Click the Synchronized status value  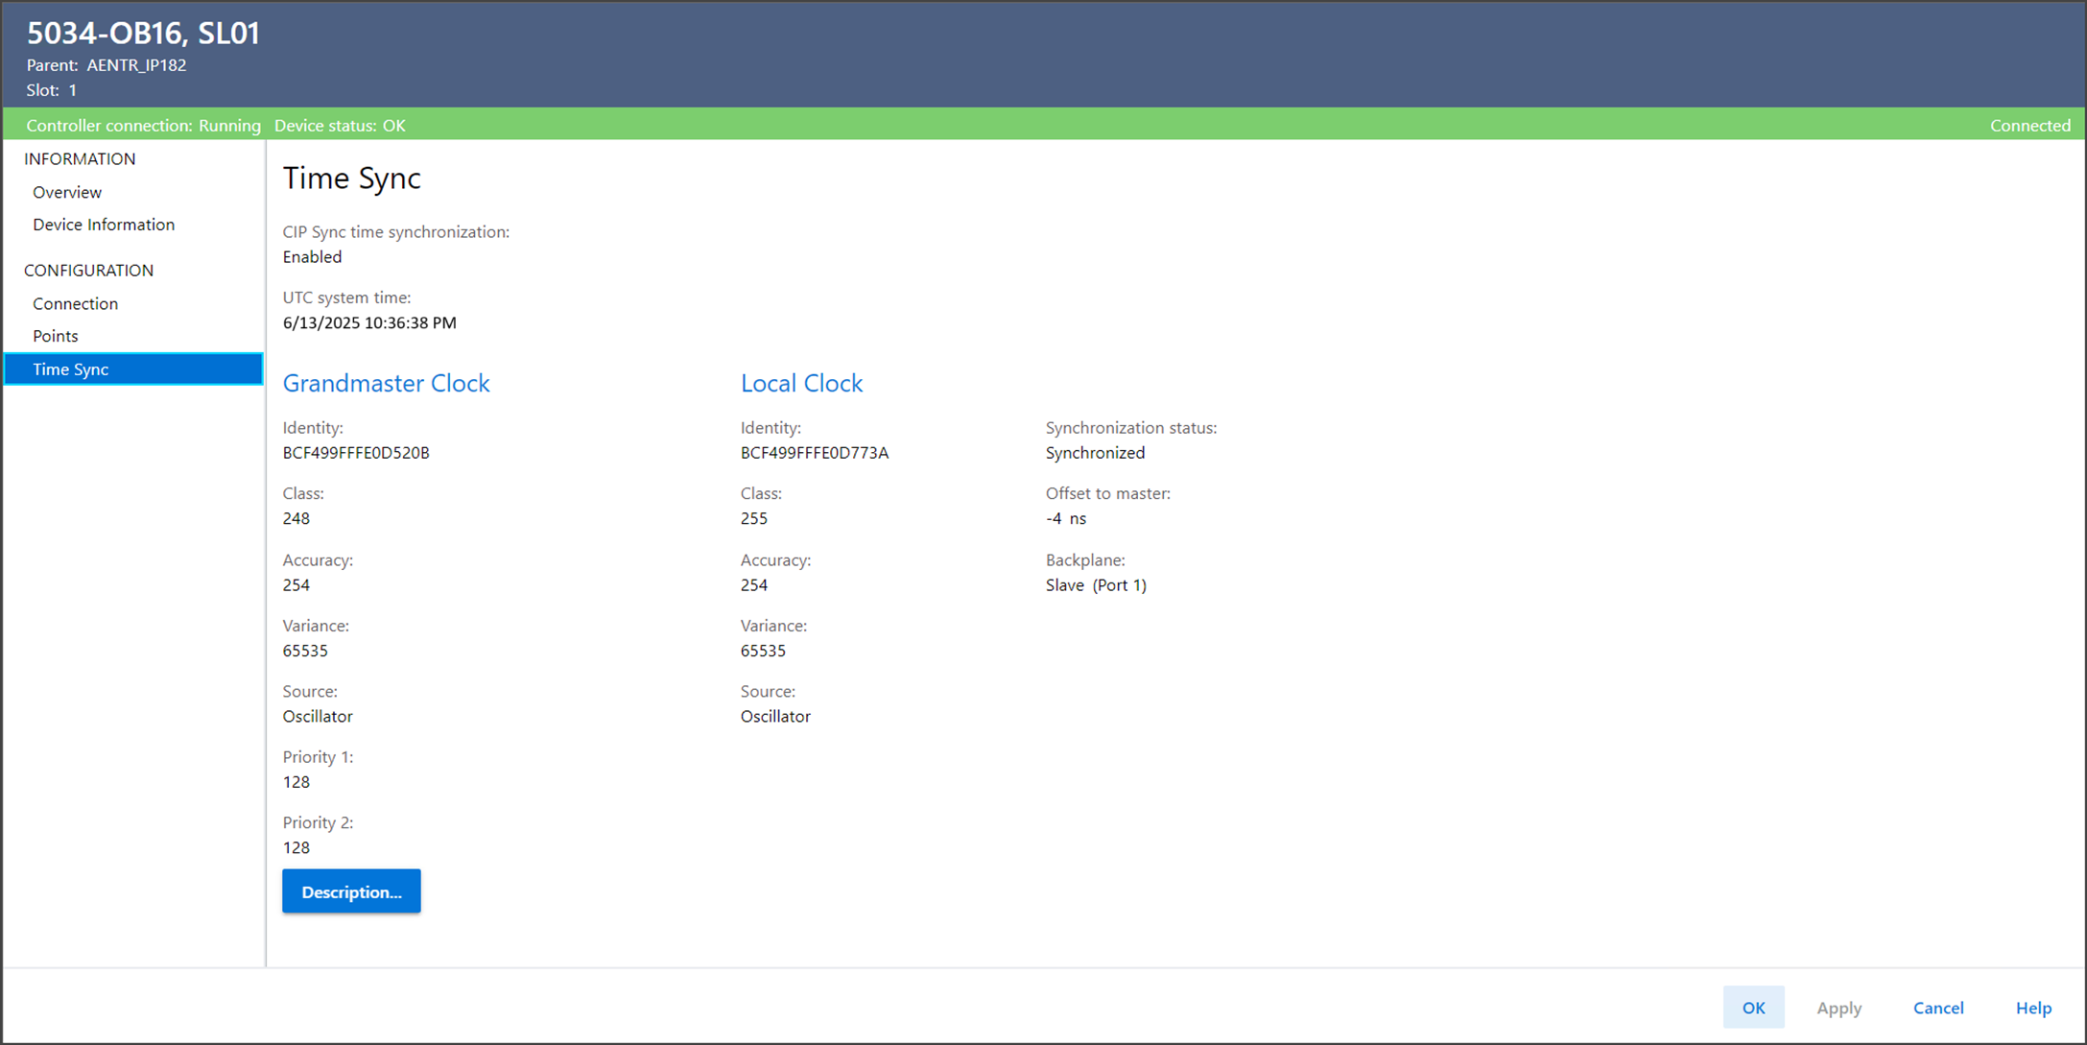[x=1095, y=453]
